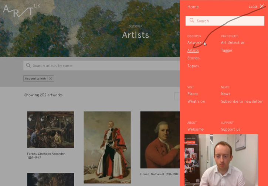Open the Home link in the menu
Image resolution: width=268 pixels, height=186 pixels.
point(193,7)
